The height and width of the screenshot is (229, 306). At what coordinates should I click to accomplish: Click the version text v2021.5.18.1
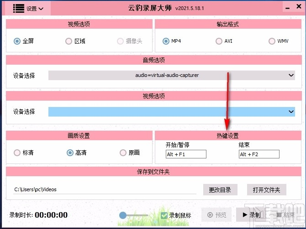pyautogui.click(x=190, y=8)
